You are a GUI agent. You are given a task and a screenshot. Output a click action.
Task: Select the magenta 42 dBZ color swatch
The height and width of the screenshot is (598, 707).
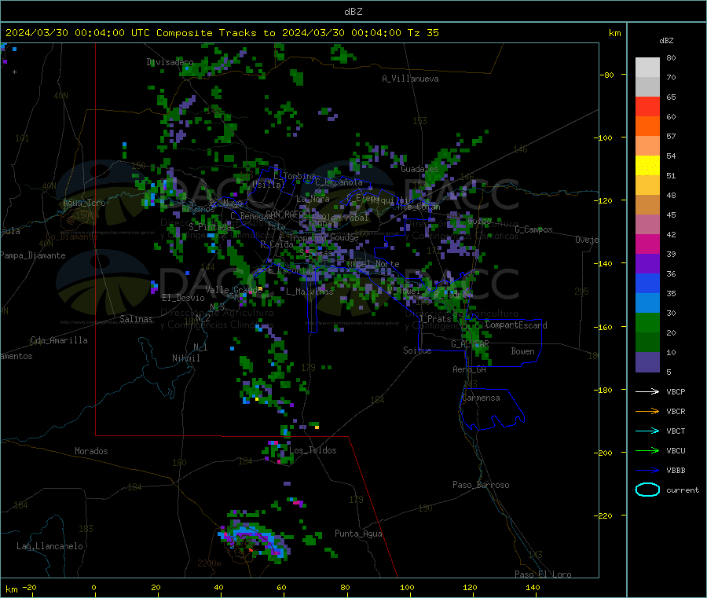(x=647, y=244)
